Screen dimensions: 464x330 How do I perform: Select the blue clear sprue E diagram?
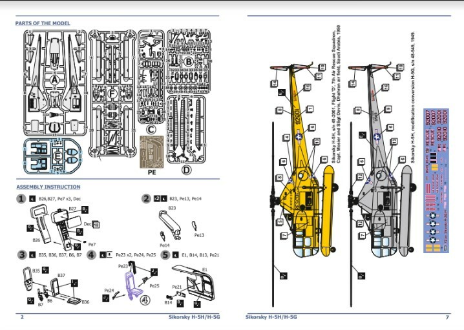pyautogui.click(x=52, y=156)
